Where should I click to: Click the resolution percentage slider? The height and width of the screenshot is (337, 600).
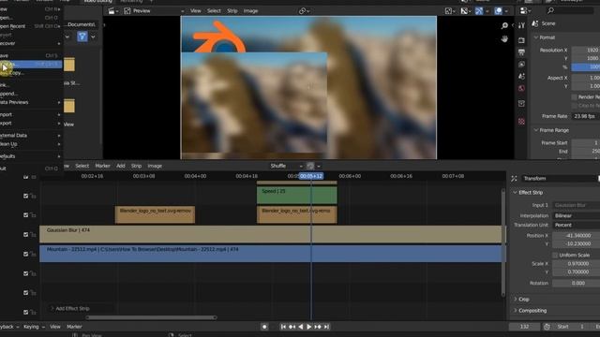[585, 66]
